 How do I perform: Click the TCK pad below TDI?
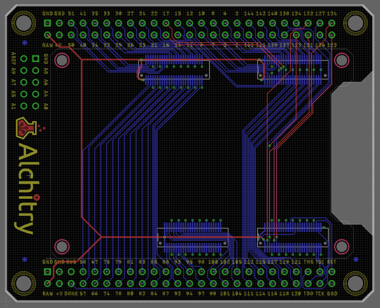click(320, 284)
